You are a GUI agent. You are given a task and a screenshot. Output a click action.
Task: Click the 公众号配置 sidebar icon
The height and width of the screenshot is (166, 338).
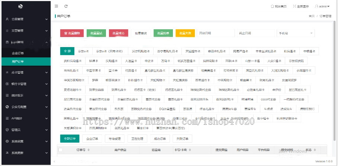tap(7, 107)
